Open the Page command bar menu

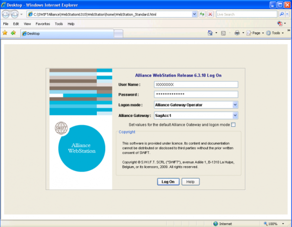(255, 33)
